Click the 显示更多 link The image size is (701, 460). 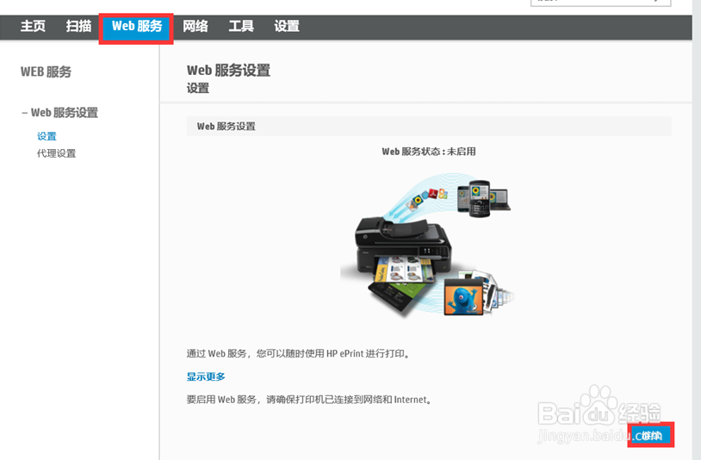coord(206,376)
